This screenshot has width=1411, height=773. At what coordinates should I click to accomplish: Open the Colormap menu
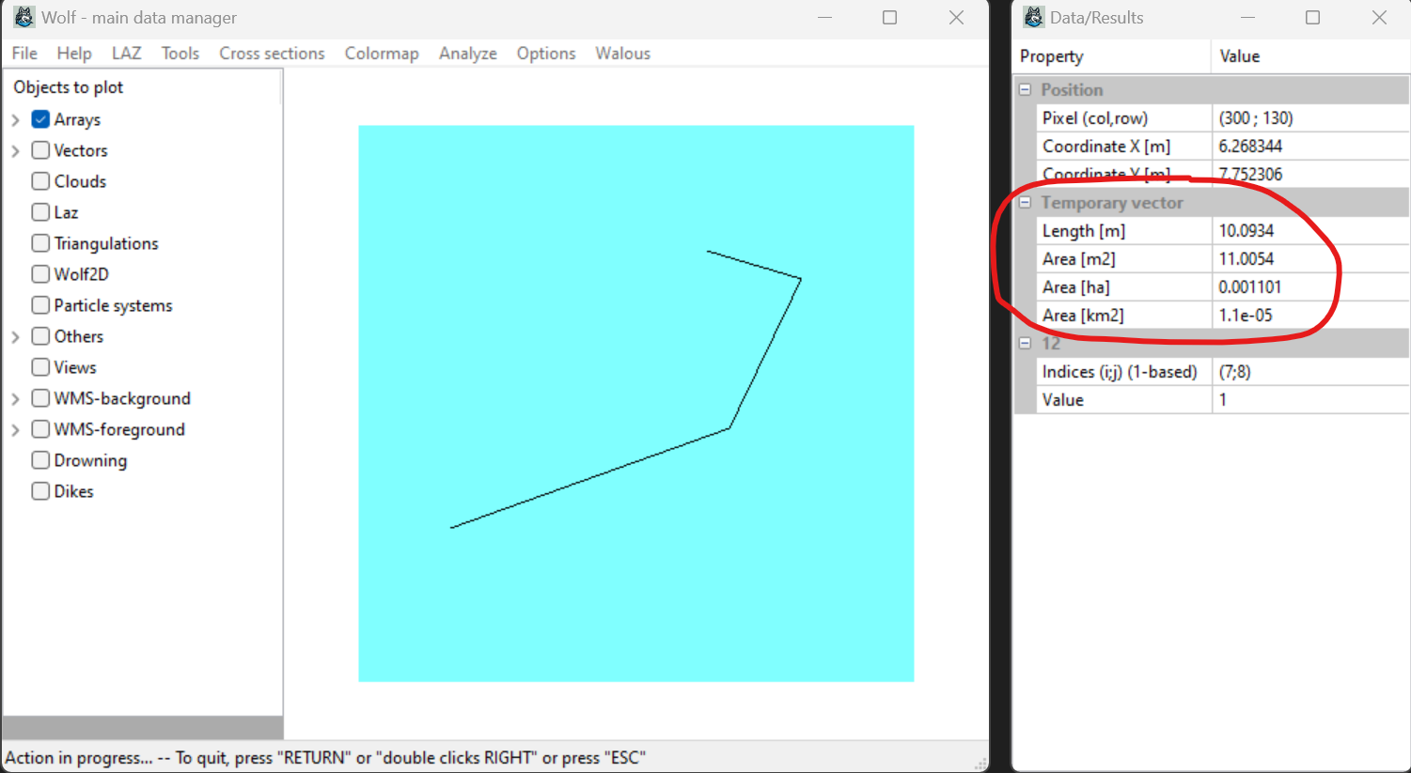tap(381, 54)
